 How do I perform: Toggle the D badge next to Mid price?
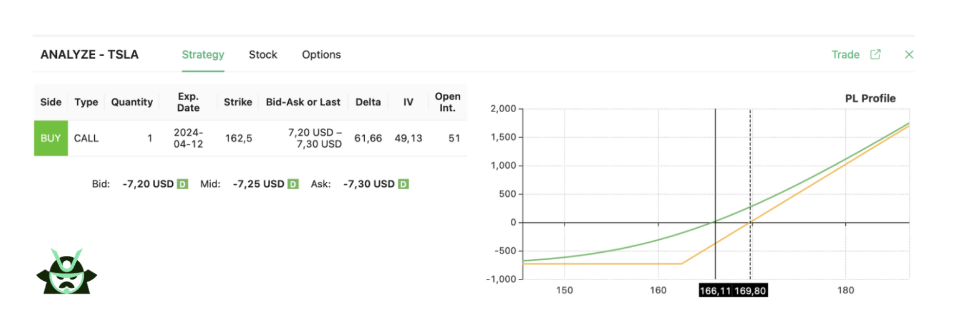point(293,184)
